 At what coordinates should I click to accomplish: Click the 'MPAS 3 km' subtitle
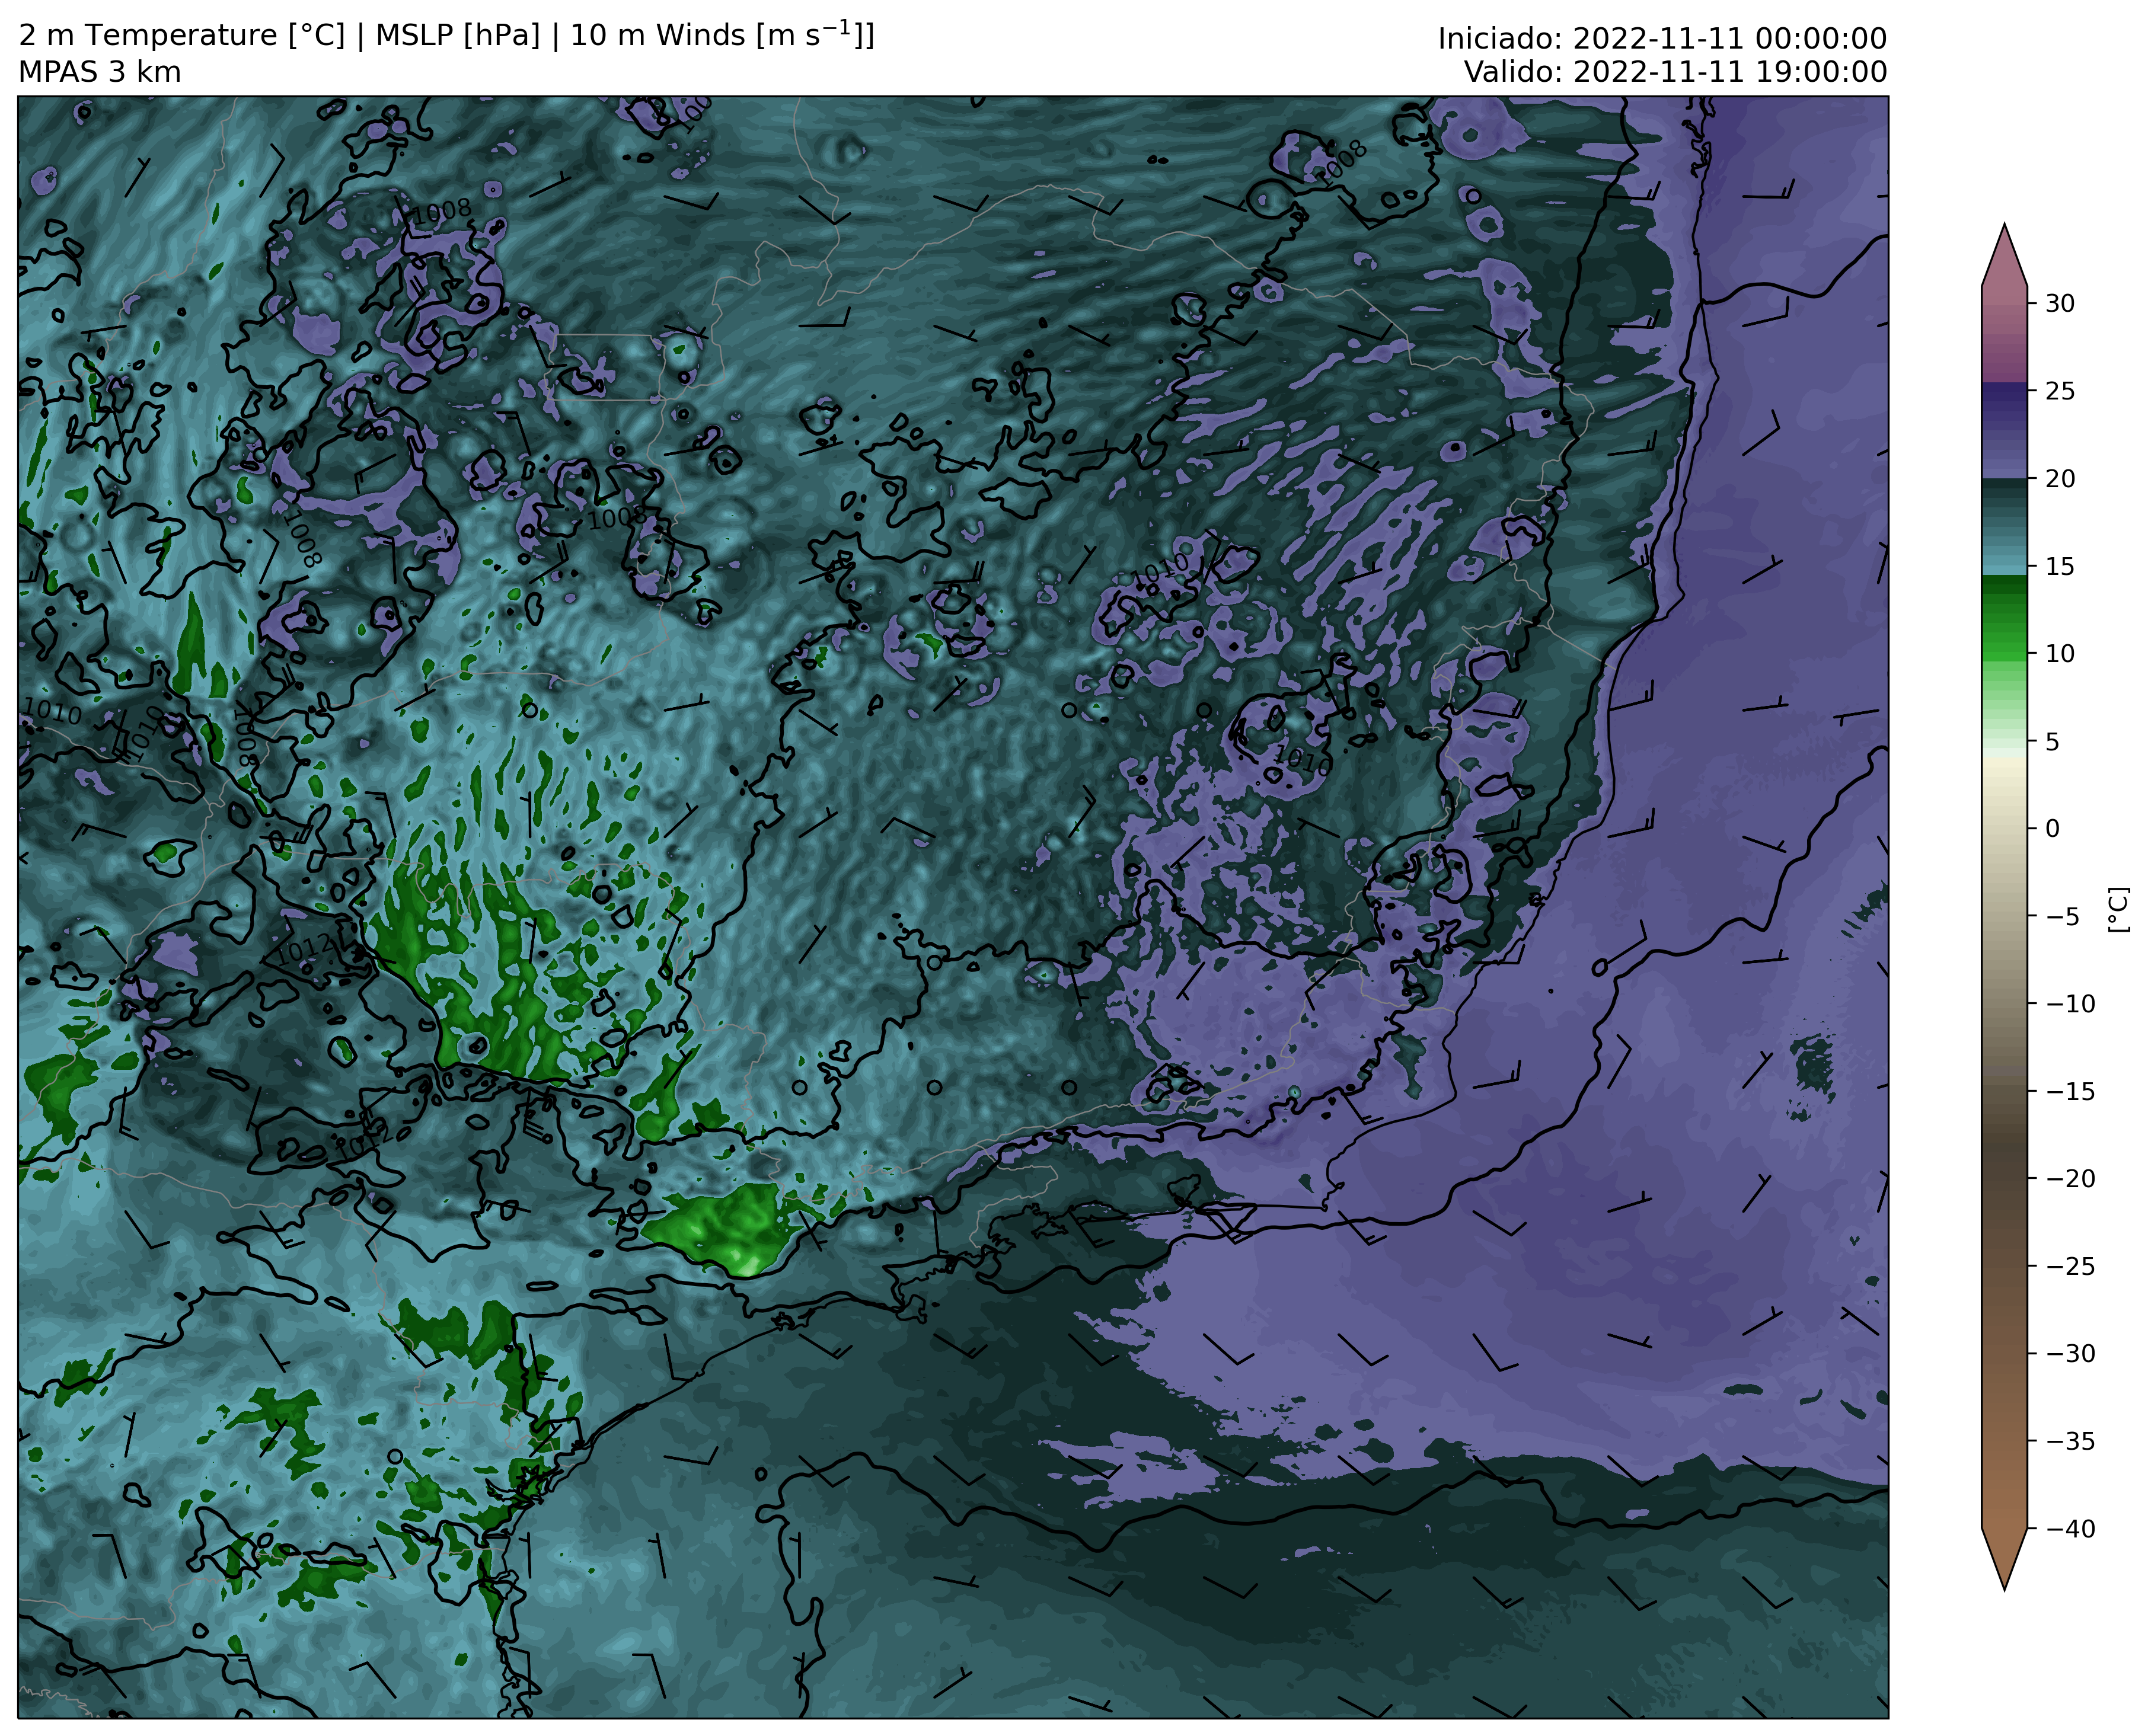tap(100, 72)
